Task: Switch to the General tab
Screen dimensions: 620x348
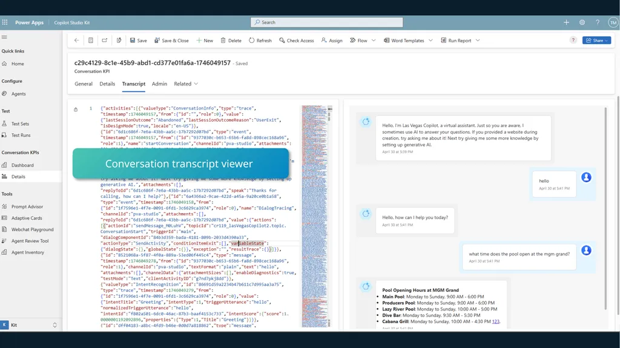Action: 84,84
